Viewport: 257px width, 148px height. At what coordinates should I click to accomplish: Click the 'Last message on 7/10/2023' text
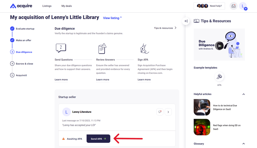tap(81, 120)
